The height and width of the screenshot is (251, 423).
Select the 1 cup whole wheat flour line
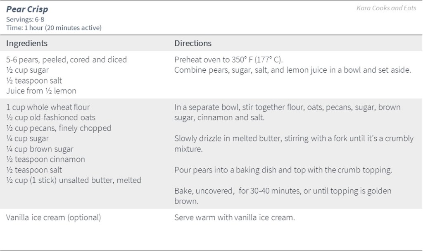point(48,108)
